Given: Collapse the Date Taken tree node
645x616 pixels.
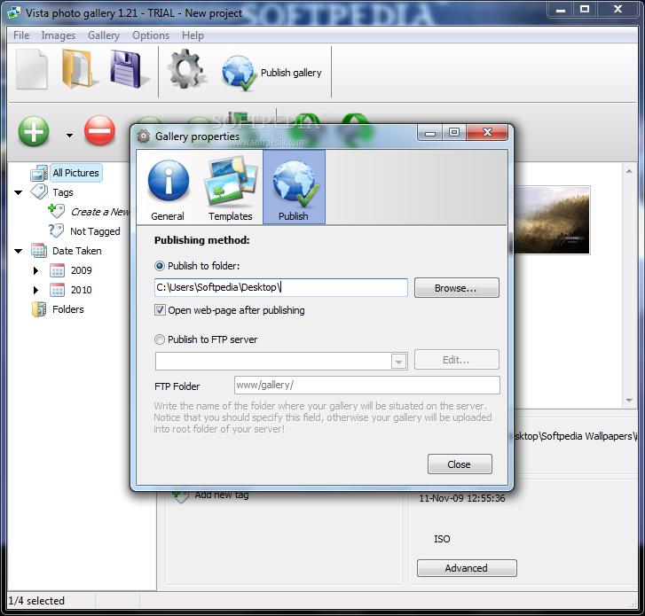Looking at the screenshot, I should point(18,251).
